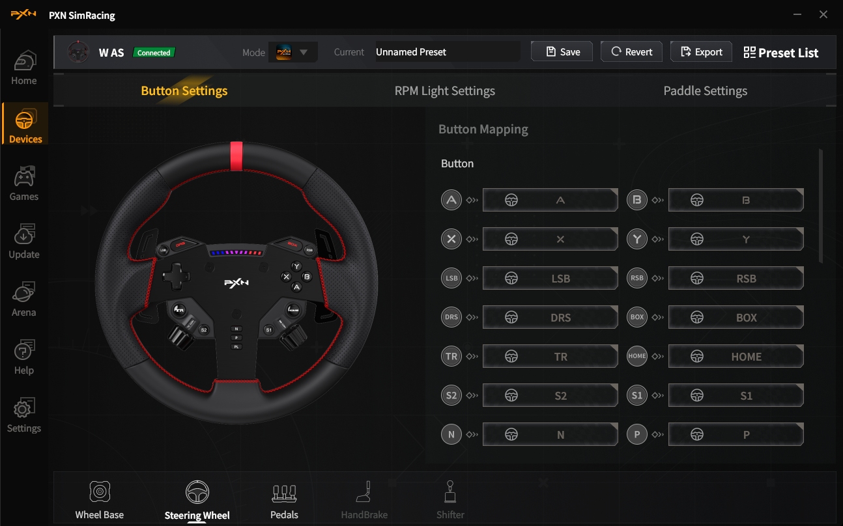The image size is (843, 526).
Task: Click the Save preset button
Action: point(562,52)
